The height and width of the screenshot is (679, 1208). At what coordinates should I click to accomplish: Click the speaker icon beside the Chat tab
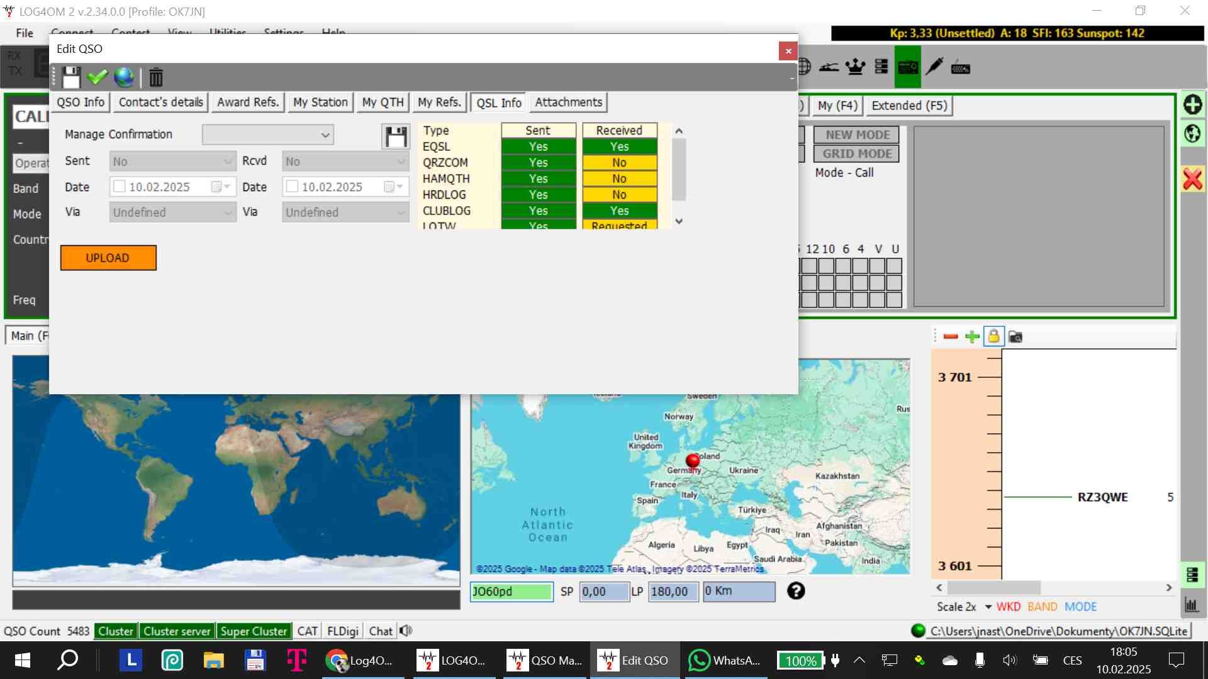click(406, 631)
